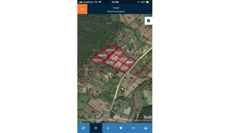230x133 pixels.
Task: Select parcel 137/10 on map
Action: pyautogui.click(x=97, y=60)
